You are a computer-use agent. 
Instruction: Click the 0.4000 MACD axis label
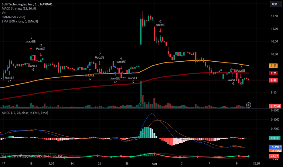[275, 120]
